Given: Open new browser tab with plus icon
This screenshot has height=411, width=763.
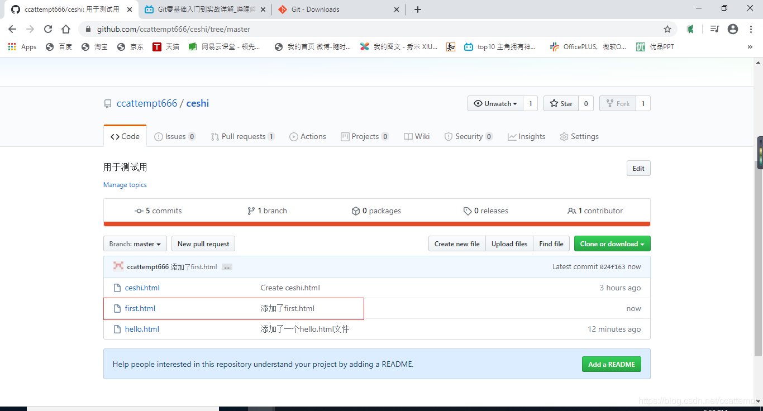Looking at the screenshot, I should point(418,9).
